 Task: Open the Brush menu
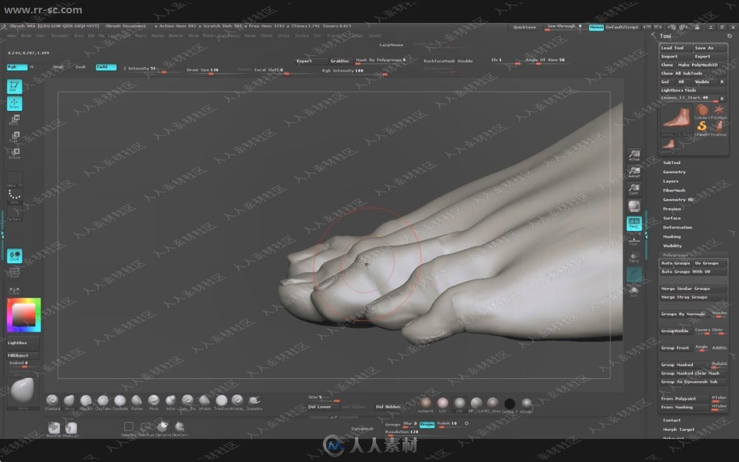(x=26, y=36)
